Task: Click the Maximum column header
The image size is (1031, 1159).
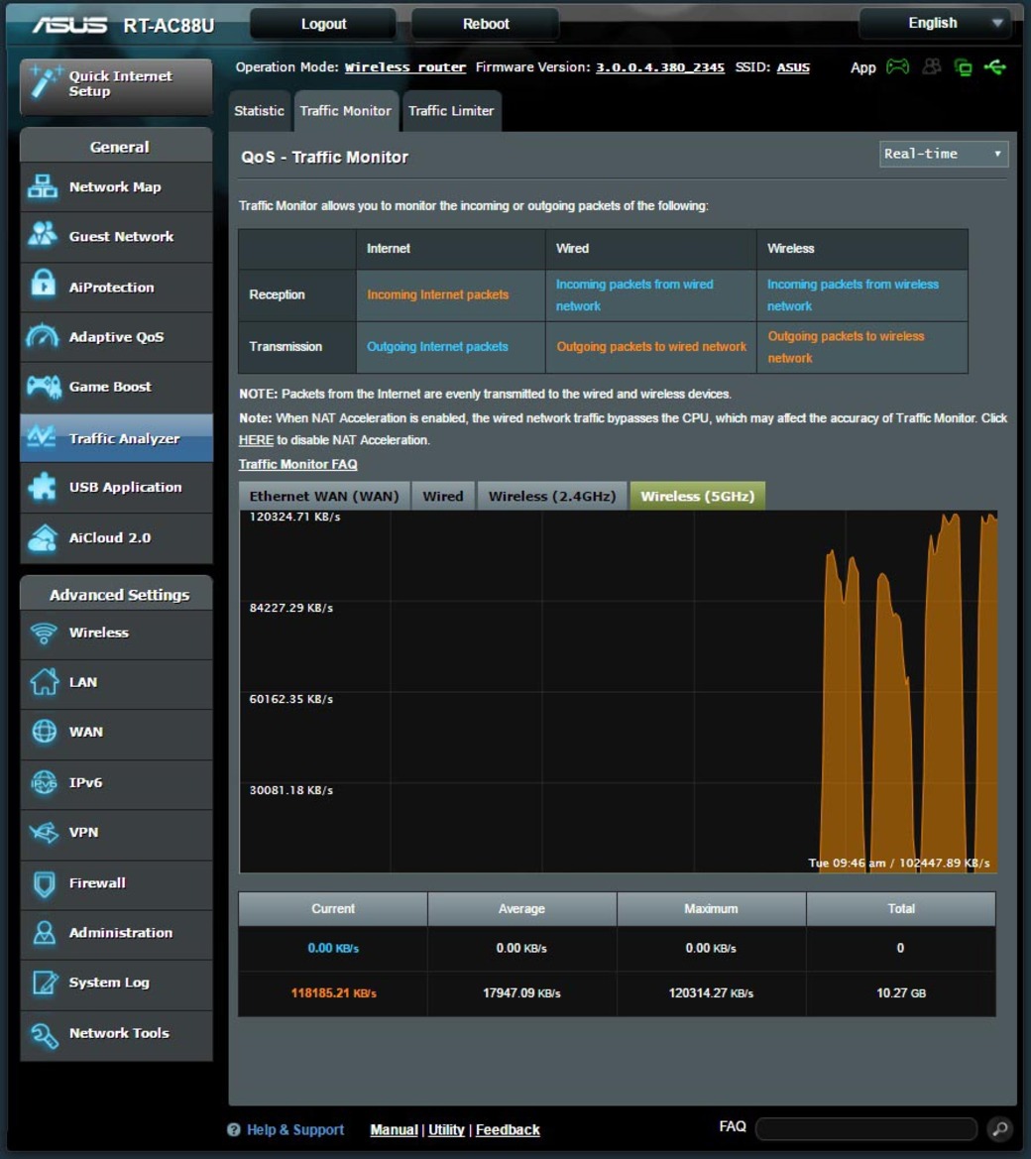Action: coord(711,908)
